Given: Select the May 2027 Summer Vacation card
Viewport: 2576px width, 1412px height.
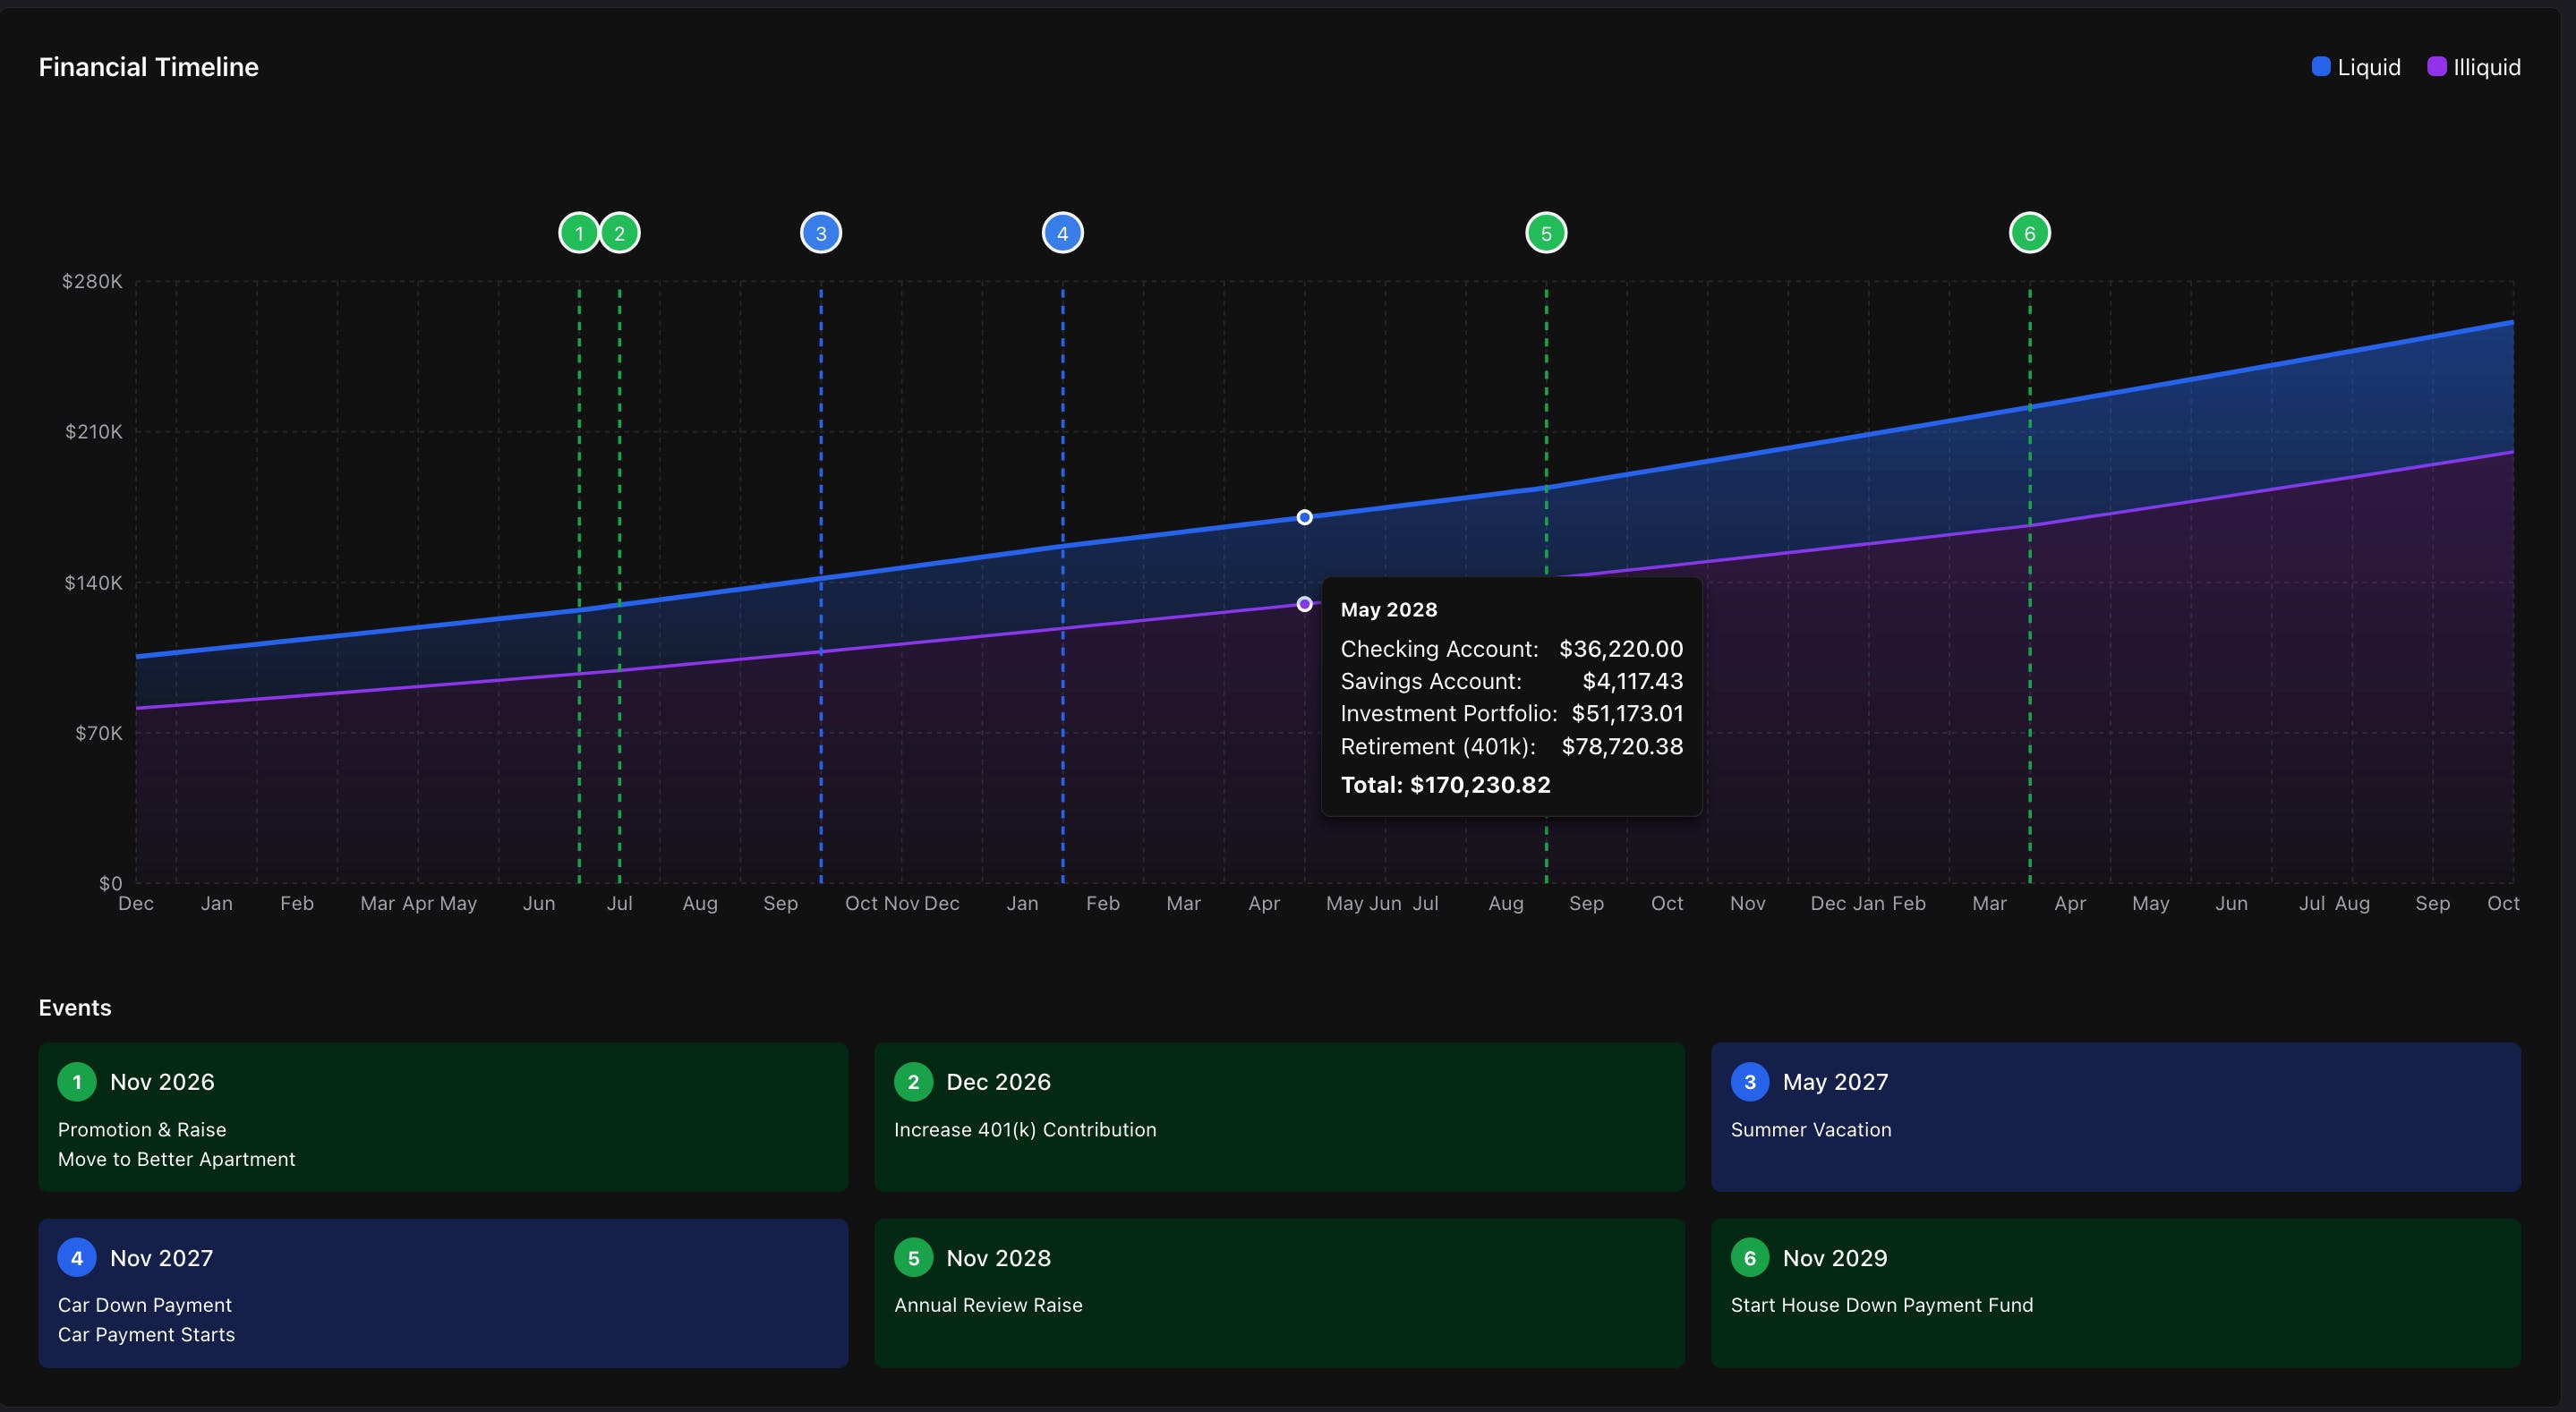Looking at the screenshot, I should (2115, 1117).
